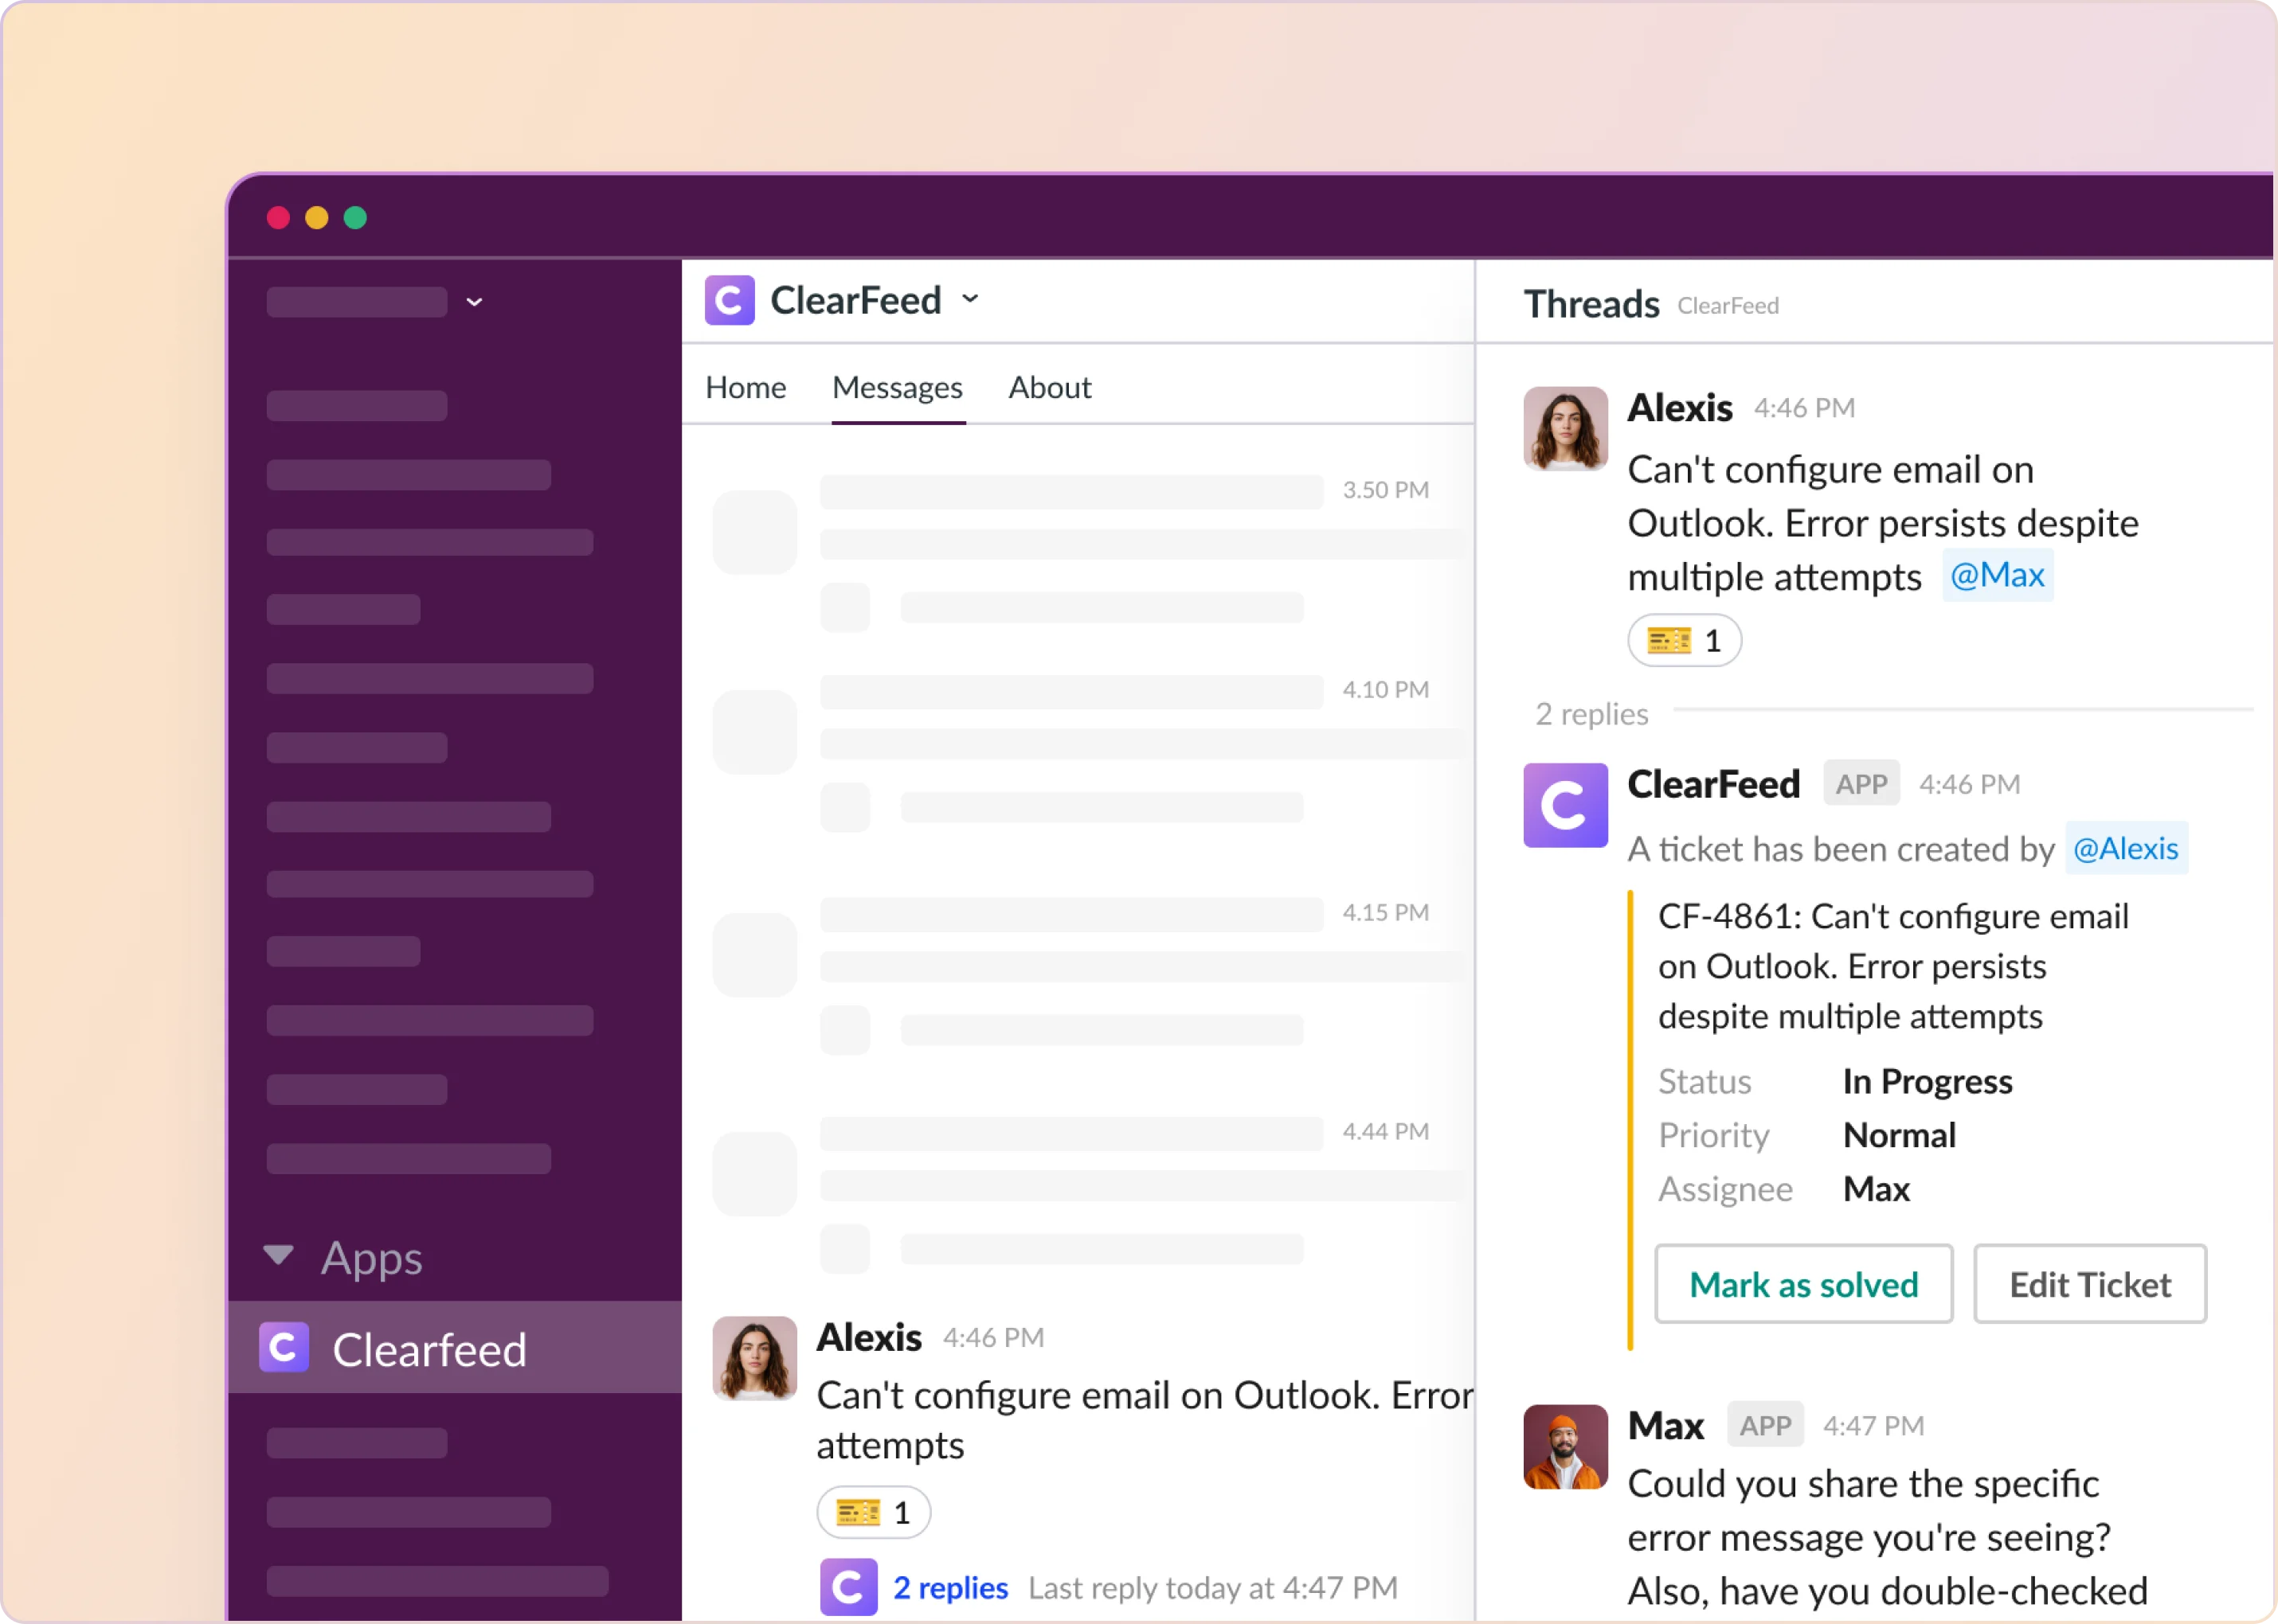The width and height of the screenshot is (2278, 1624).
Task: Click the @Max mention in Alexis's message
Action: coord(1997,575)
